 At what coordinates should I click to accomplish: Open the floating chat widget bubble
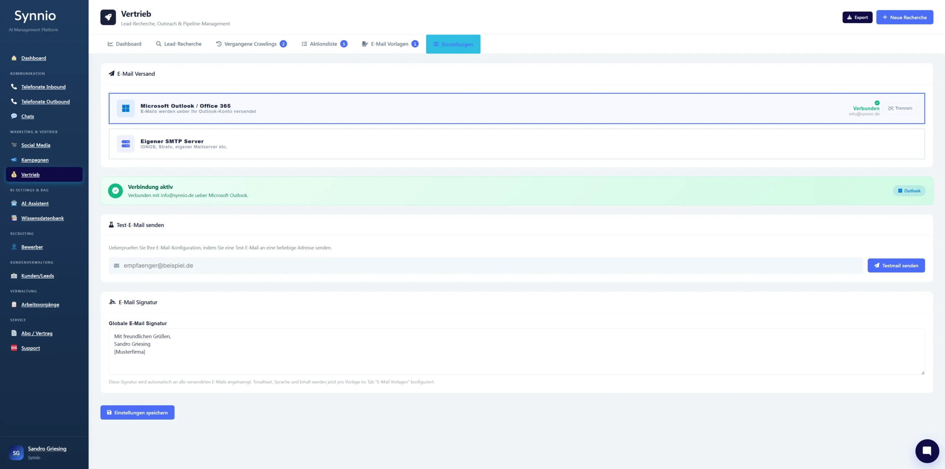point(927,451)
